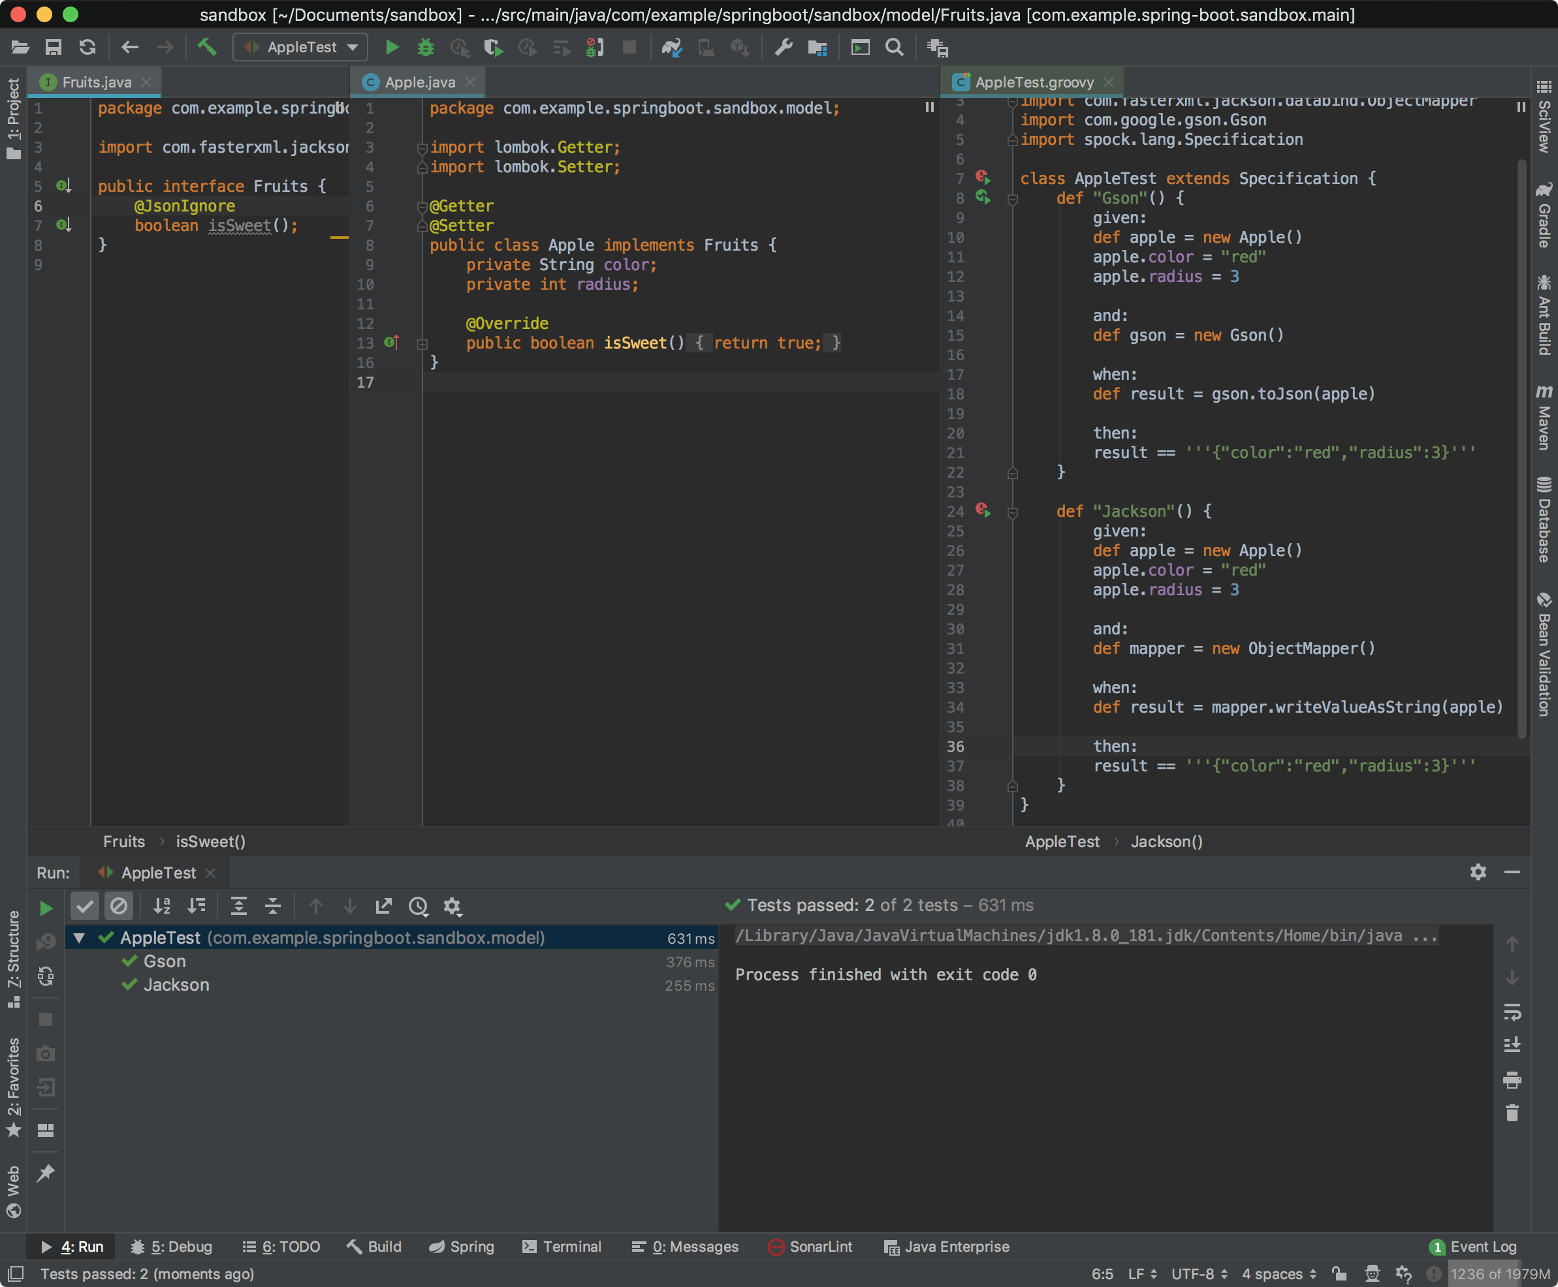The width and height of the screenshot is (1558, 1287).
Task: Open the Search Everywhere magnifier icon
Action: 895,48
